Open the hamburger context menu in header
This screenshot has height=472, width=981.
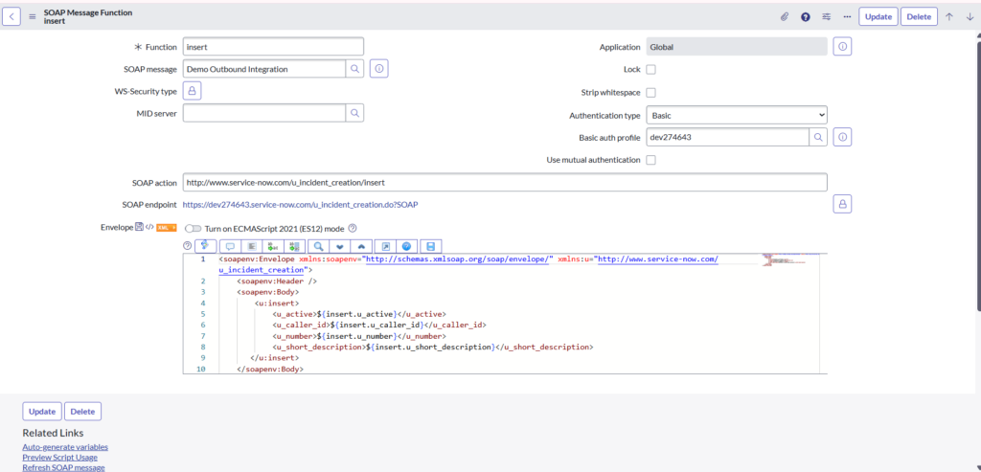[x=32, y=16]
